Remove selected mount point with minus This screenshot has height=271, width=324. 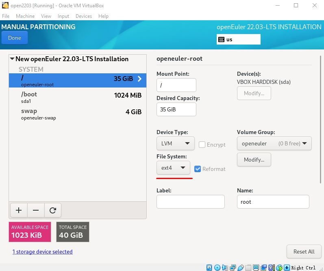pos(36,210)
